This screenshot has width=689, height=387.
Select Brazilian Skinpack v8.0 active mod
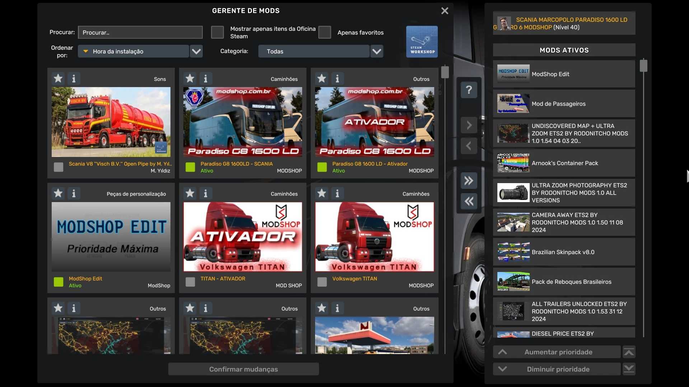pos(564,252)
